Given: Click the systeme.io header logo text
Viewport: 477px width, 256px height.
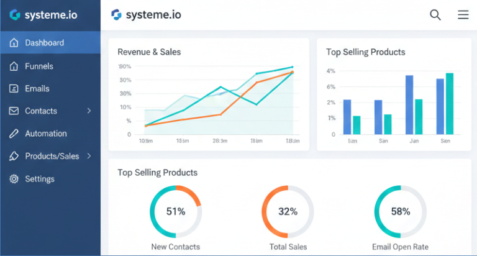Looking at the screenshot, I should [x=153, y=14].
